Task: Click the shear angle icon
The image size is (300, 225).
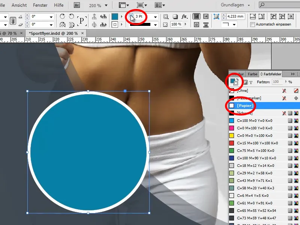Action: 21,24
